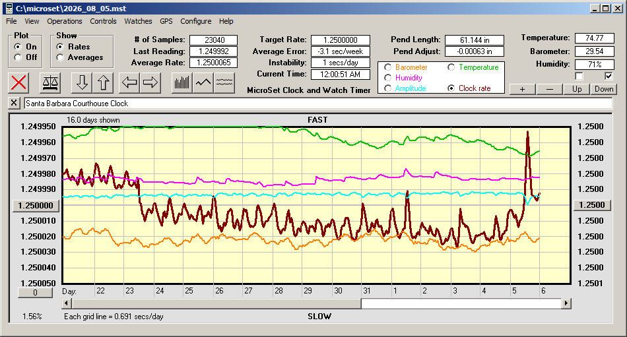
Task: Click the 'MicroSet Clock and Watch Timer' label
Action: pyautogui.click(x=309, y=90)
